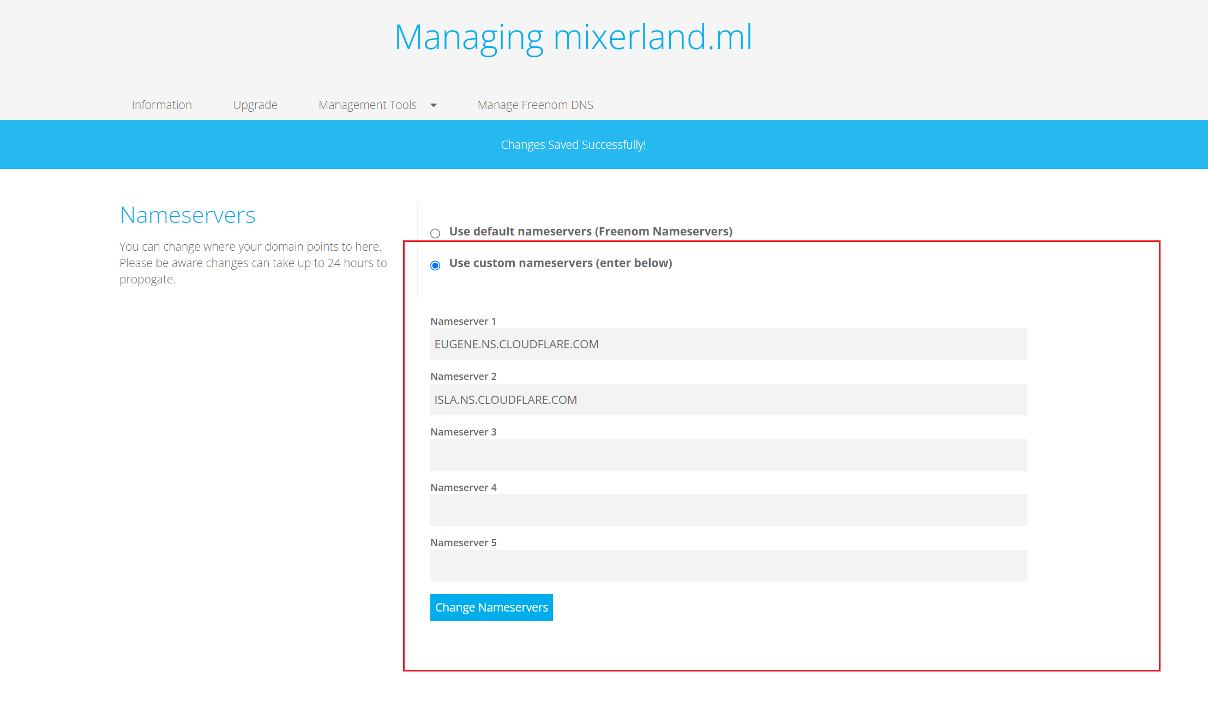The height and width of the screenshot is (714, 1208).
Task: Open Manage Freenom DNS tab
Action: [535, 105]
